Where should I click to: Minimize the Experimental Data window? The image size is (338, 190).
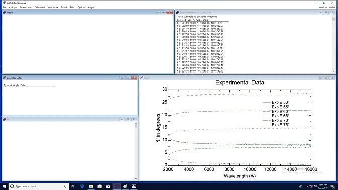click(320, 12)
